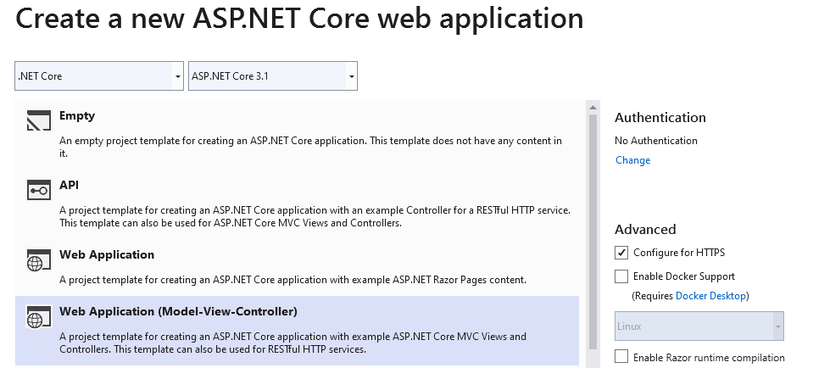Open the Linux OS dropdown
The width and height of the screenshot is (813, 368).
699,326
